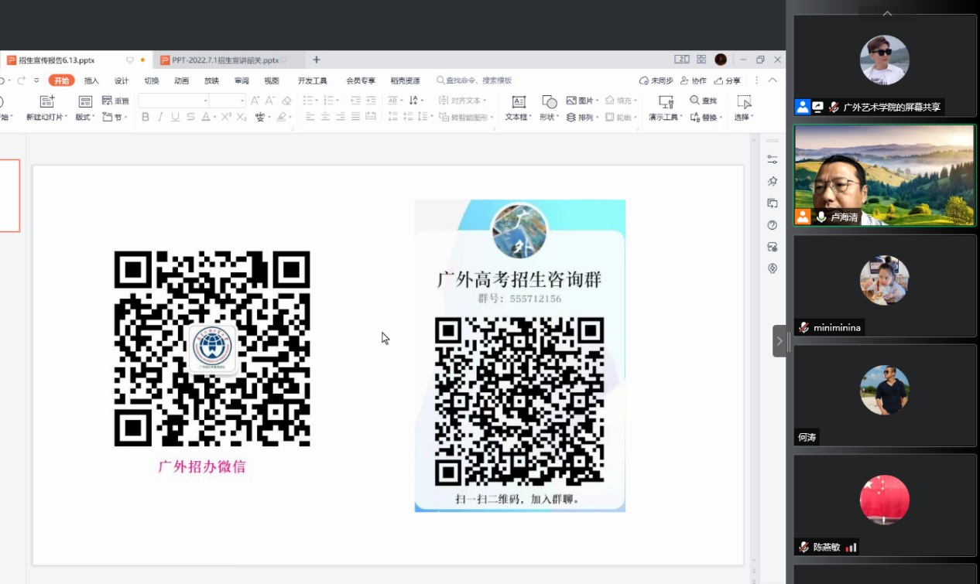Screen dimensions: 980x584
Task: Open the Shapes (形状) tool
Action: click(549, 101)
